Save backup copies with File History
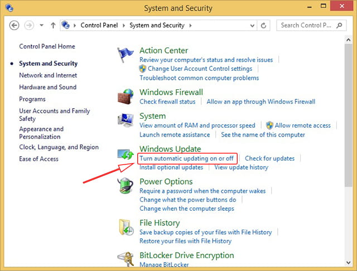 pos(206,232)
